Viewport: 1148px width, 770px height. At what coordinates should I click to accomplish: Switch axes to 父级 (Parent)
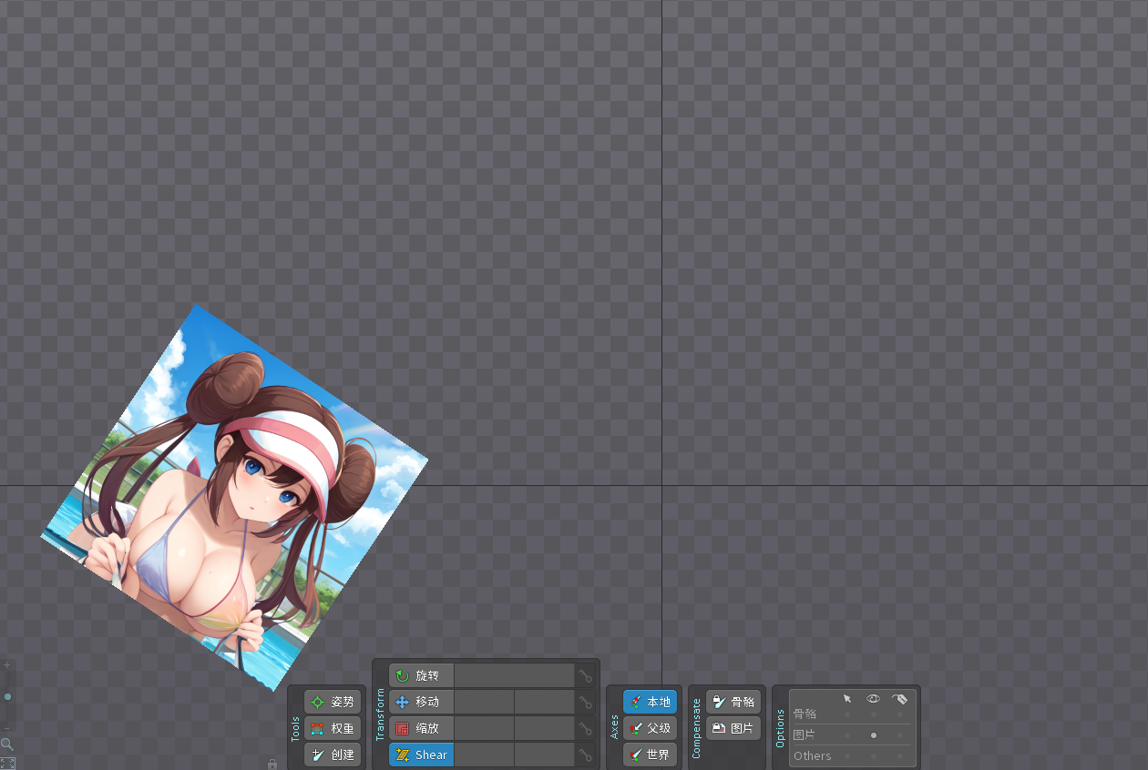651,728
